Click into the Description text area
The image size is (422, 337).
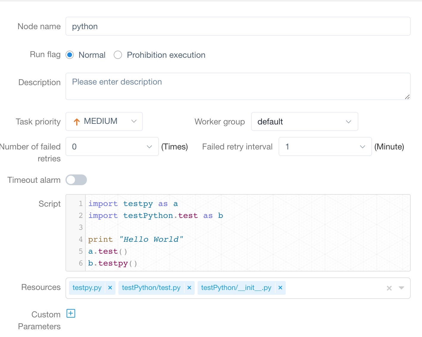[238, 86]
